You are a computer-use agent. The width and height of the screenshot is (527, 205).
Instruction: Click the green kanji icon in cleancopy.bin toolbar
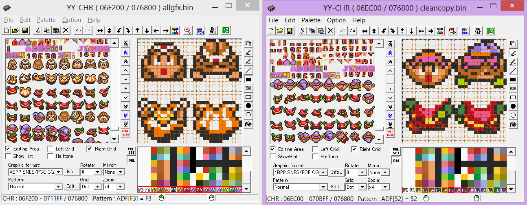(x=490, y=31)
